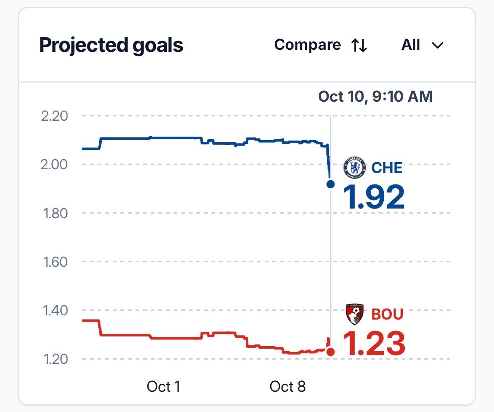This screenshot has height=412, width=494.
Task: Click the chevron next to All
Action: click(437, 46)
